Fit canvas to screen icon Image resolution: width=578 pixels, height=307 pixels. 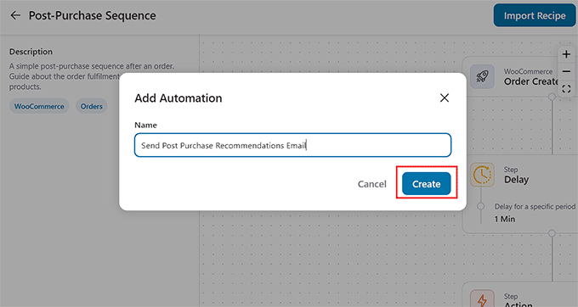pos(566,88)
